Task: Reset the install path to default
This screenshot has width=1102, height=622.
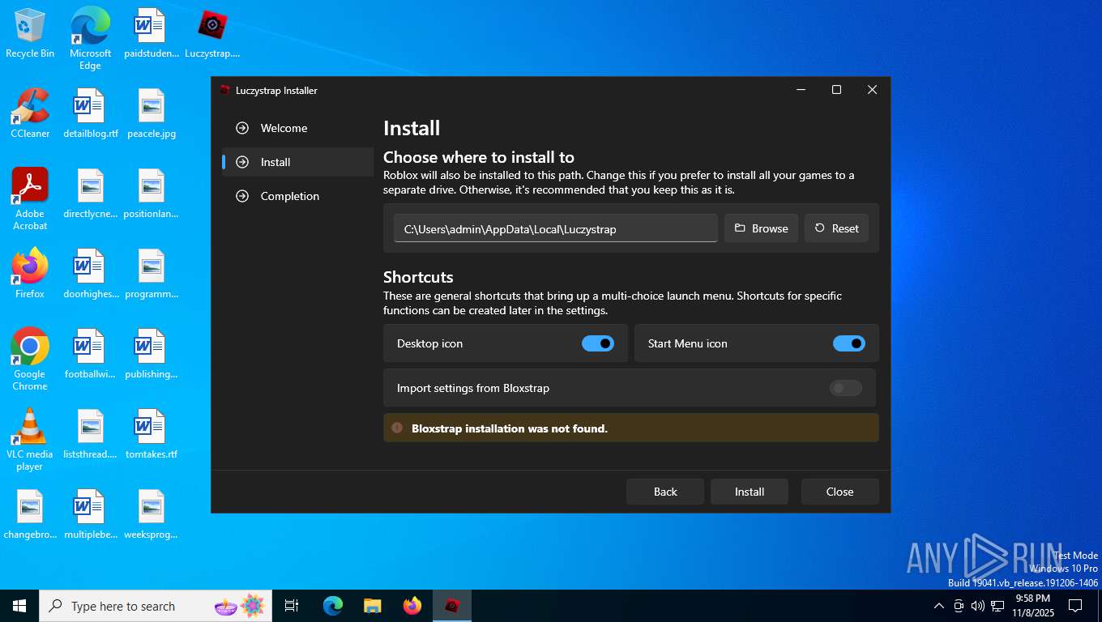Action: (836, 228)
